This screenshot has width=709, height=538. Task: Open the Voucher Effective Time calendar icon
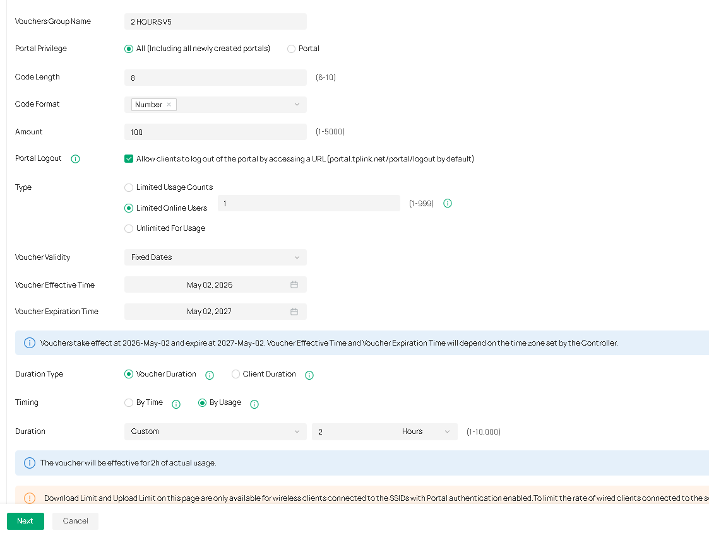[294, 284]
